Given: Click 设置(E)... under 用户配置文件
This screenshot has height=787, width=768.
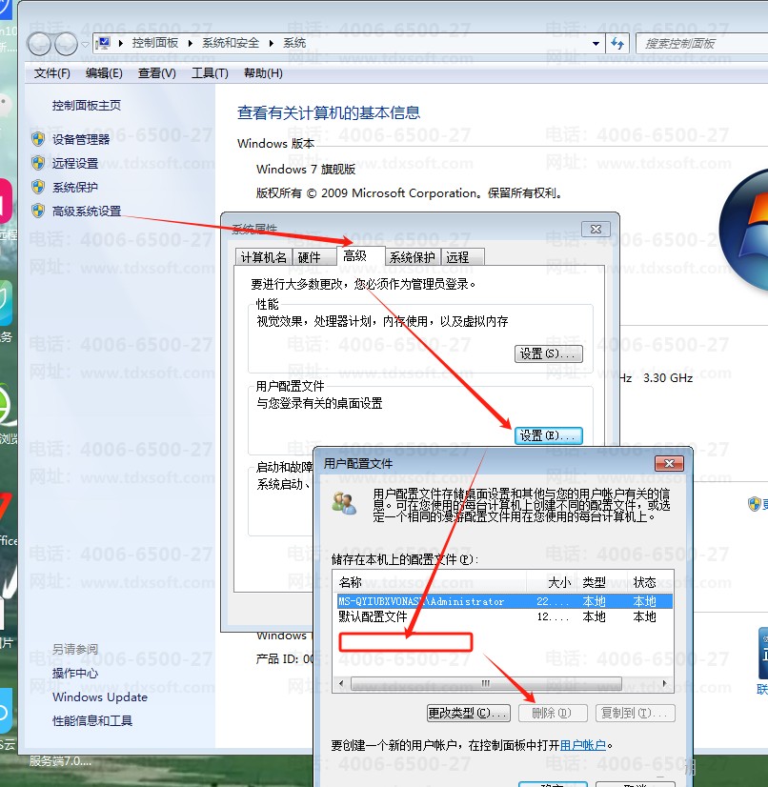Looking at the screenshot, I should 547,435.
